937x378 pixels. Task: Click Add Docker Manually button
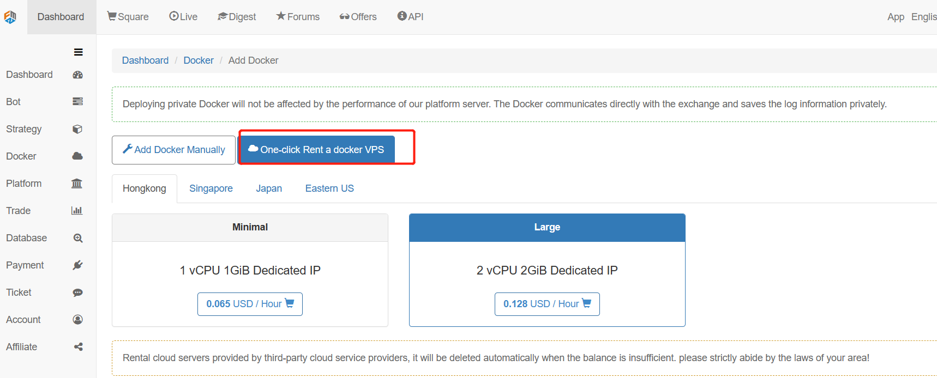pos(173,150)
